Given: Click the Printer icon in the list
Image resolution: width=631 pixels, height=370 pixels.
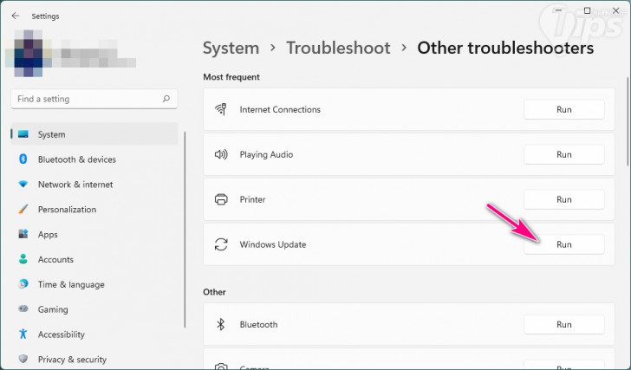Looking at the screenshot, I should coord(221,199).
